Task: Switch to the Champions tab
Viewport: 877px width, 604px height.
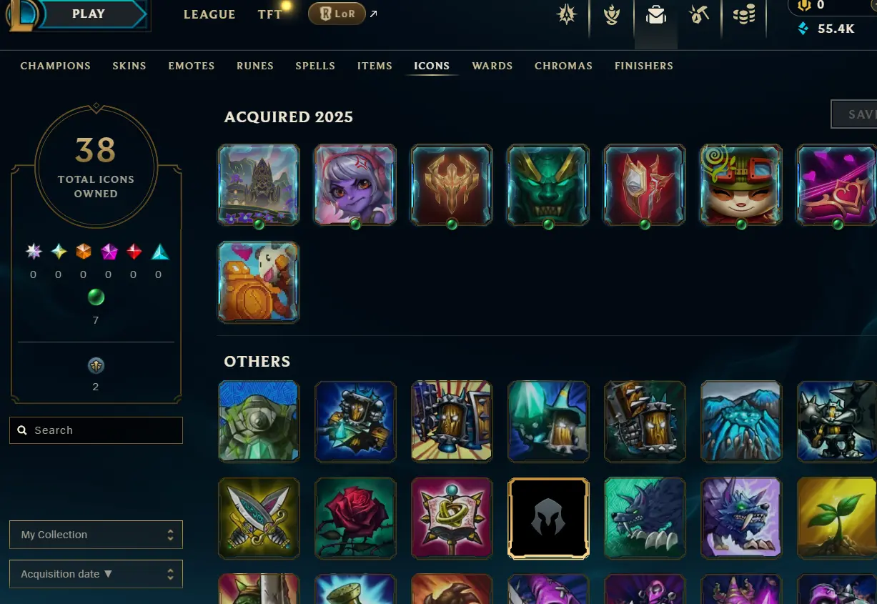Action: point(56,66)
